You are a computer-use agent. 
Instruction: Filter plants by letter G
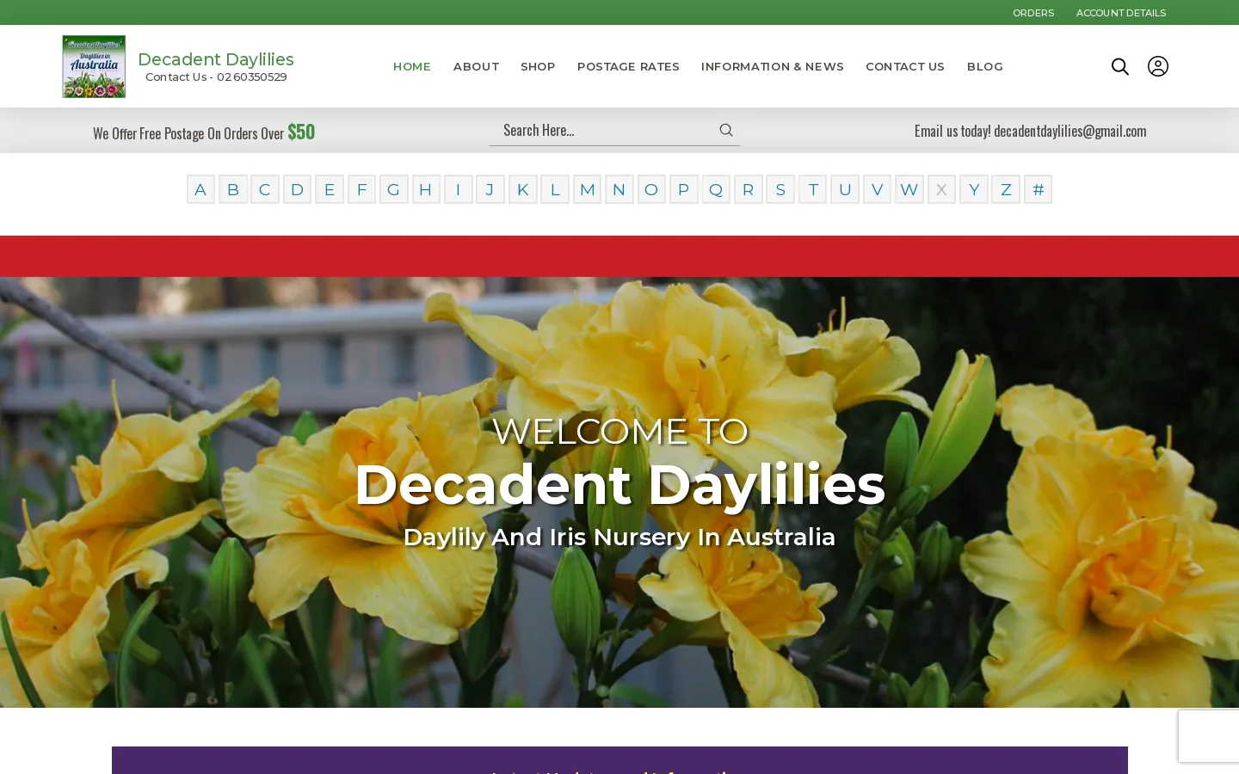click(x=393, y=189)
